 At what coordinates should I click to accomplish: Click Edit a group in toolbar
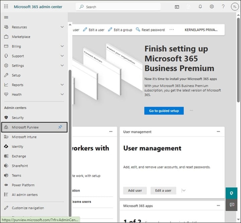[x=120, y=30]
